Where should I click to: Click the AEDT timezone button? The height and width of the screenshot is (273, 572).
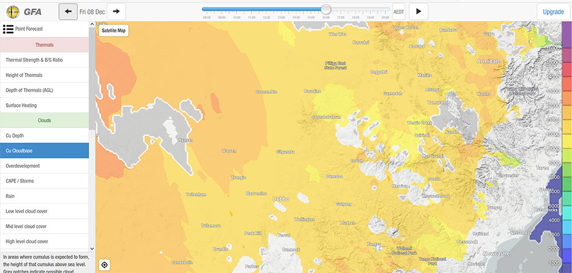click(x=399, y=11)
